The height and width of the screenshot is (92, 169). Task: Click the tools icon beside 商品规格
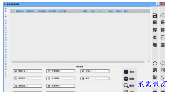click(16, 86)
